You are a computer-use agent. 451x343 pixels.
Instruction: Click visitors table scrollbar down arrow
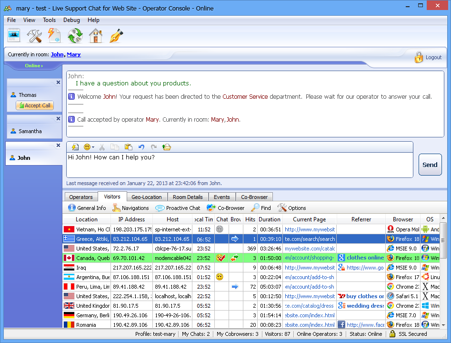(443, 324)
